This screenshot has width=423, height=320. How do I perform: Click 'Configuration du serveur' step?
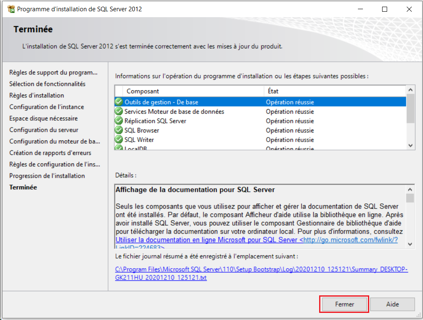pos(44,130)
